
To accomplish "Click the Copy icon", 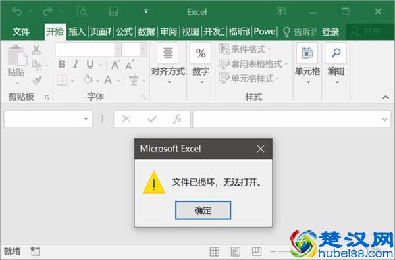I will tap(36, 65).
